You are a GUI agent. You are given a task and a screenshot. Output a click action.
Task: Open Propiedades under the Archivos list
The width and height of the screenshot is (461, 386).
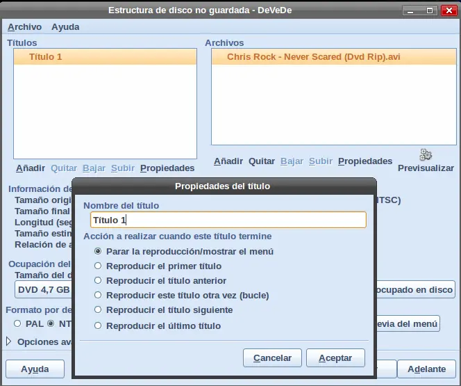[x=365, y=161]
